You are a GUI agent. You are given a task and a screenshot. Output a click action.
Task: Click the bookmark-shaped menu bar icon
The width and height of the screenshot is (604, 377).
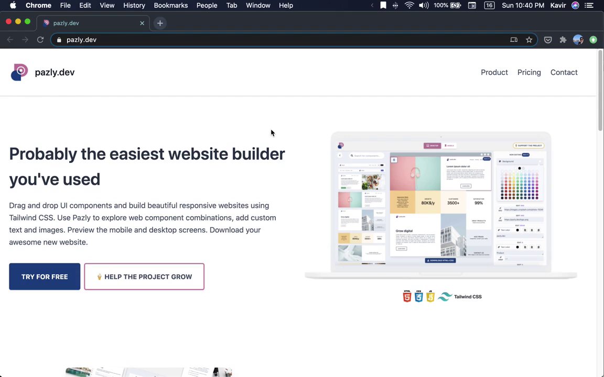(383, 5)
